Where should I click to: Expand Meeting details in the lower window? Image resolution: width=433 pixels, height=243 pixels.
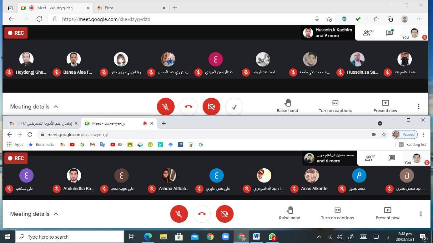click(34, 214)
